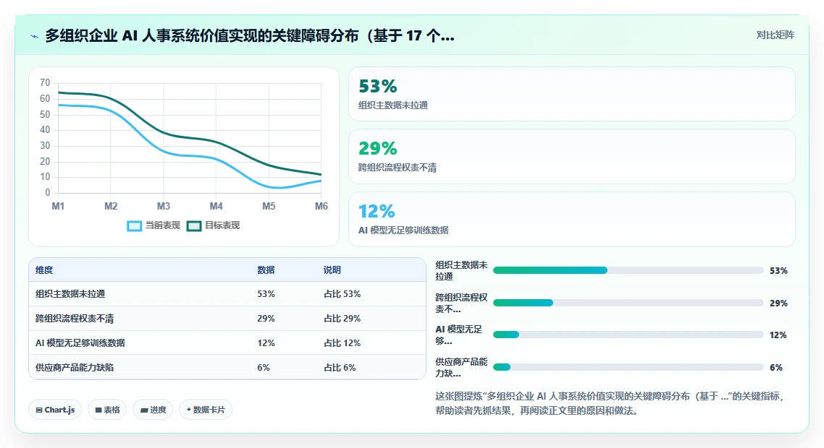
Task: Click the 占比 53% cell
Action: (x=342, y=294)
